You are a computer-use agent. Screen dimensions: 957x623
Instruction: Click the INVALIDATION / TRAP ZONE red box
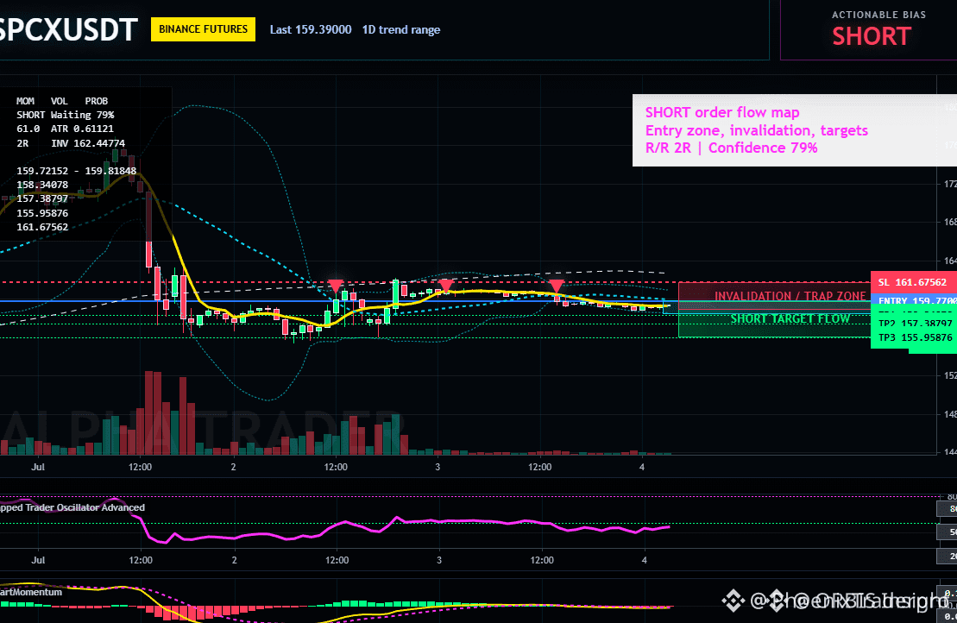tap(774, 296)
